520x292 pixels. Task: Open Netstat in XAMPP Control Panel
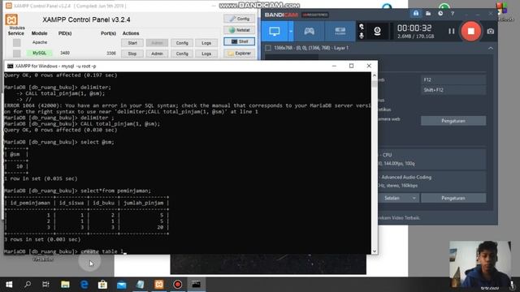pos(240,30)
